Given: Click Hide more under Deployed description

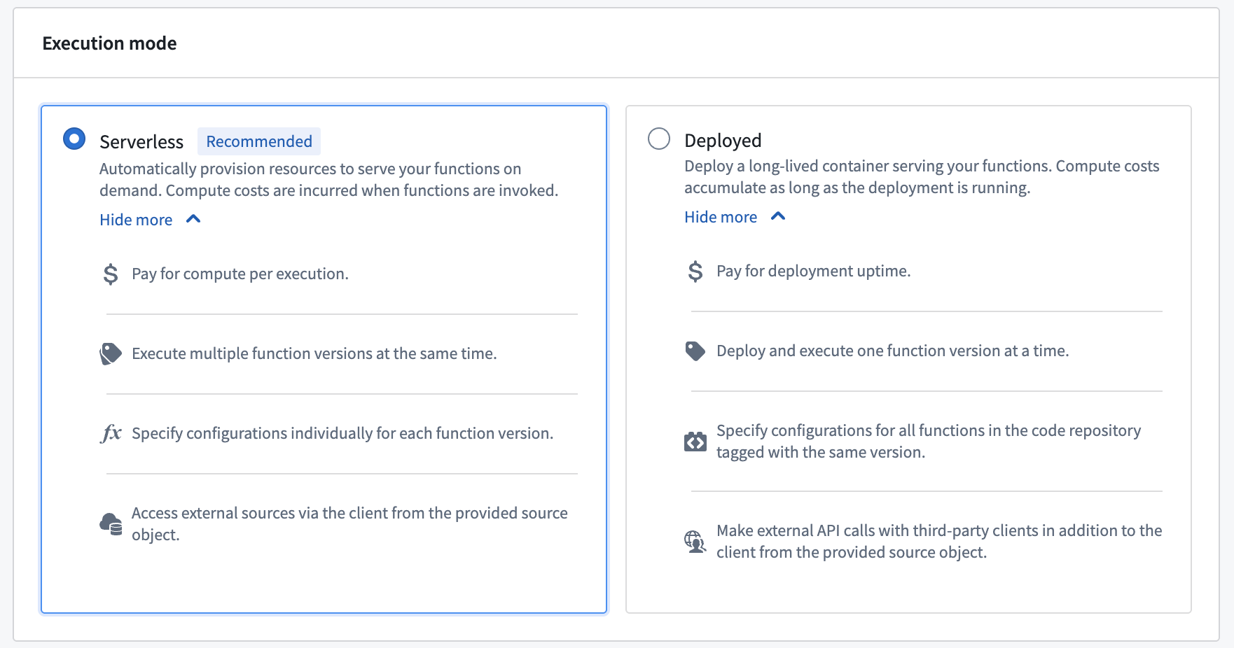Looking at the screenshot, I should click(x=720, y=217).
